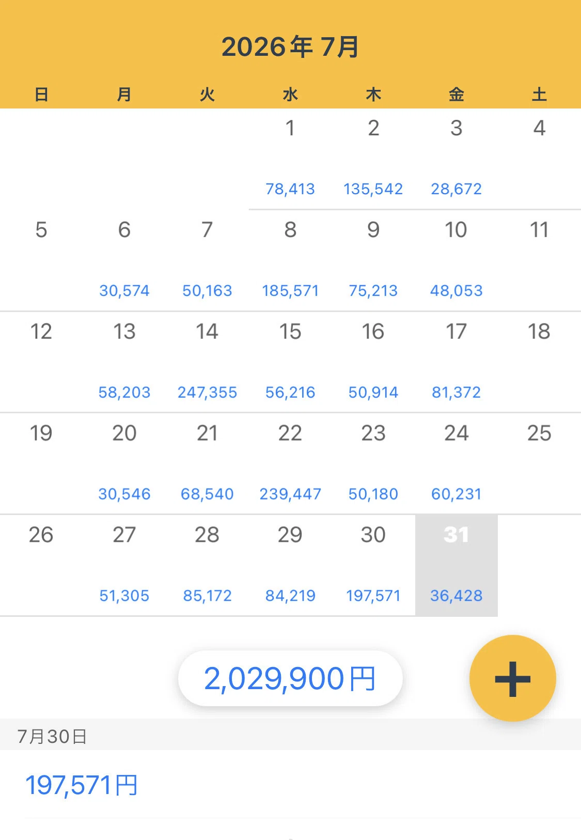Select July 30 with 197,571 amount

373,565
